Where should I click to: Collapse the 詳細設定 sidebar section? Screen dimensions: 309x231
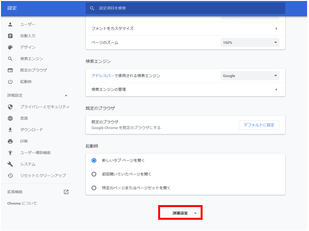coord(66,95)
